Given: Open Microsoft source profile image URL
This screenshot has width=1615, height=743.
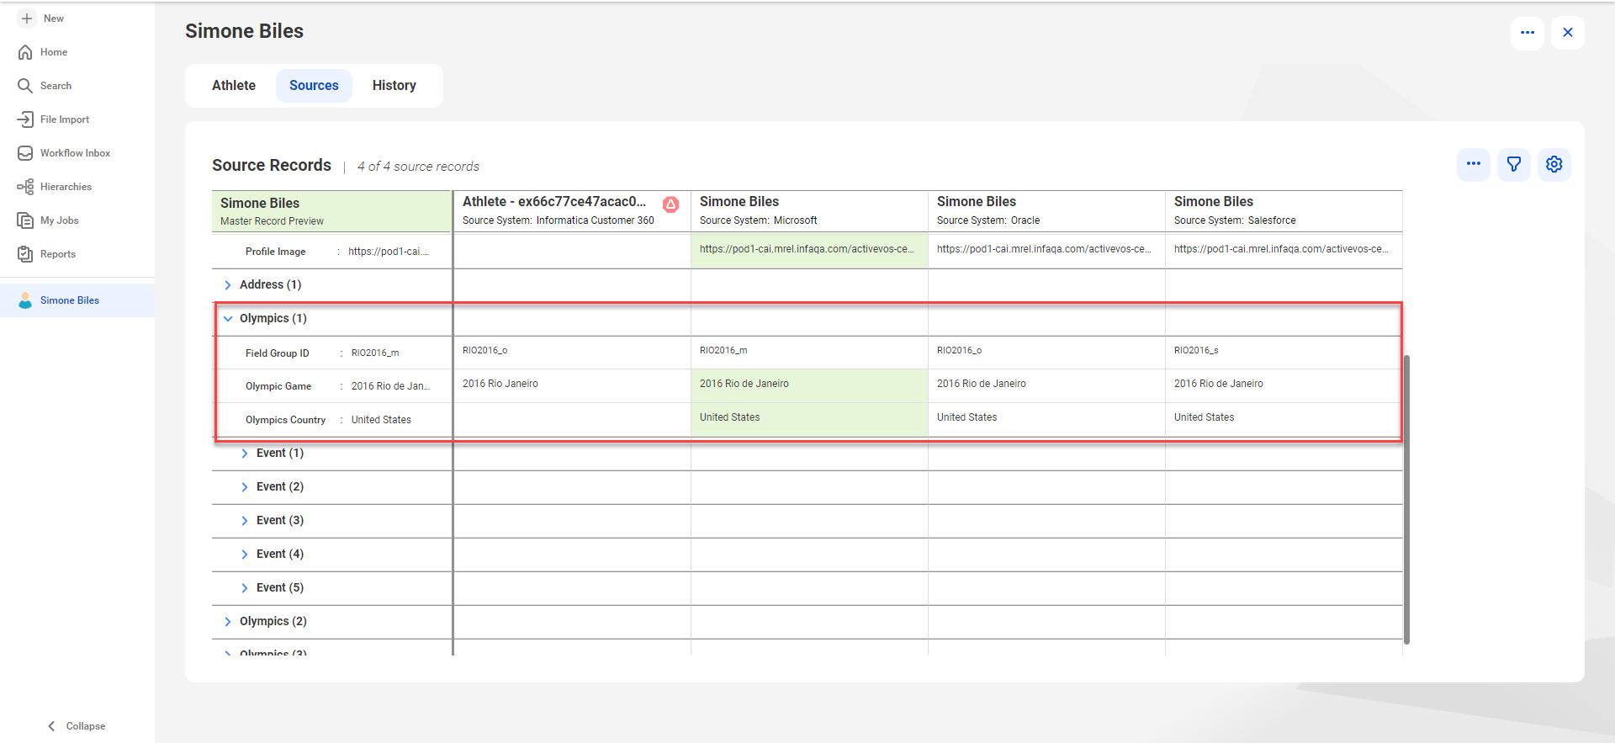Looking at the screenshot, I should (x=807, y=249).
